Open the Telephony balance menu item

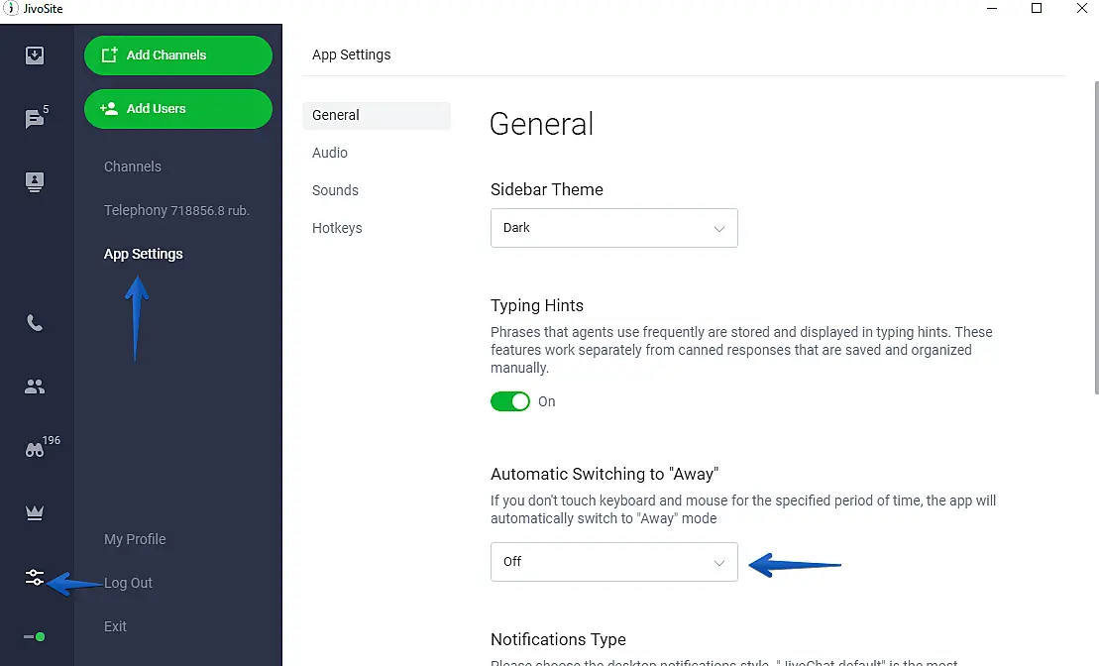176,210
